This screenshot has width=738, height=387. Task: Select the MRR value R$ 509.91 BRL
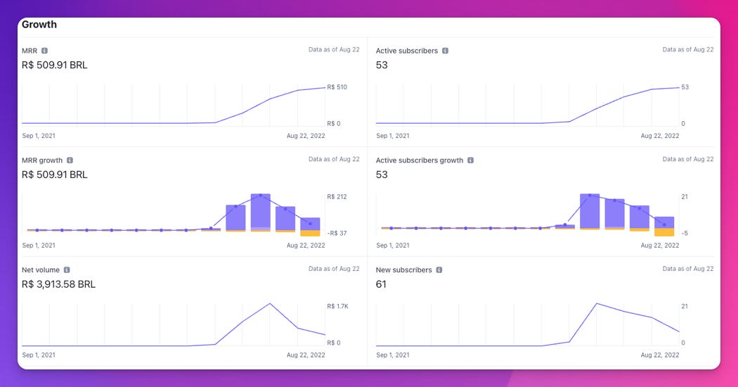point(55,65)
